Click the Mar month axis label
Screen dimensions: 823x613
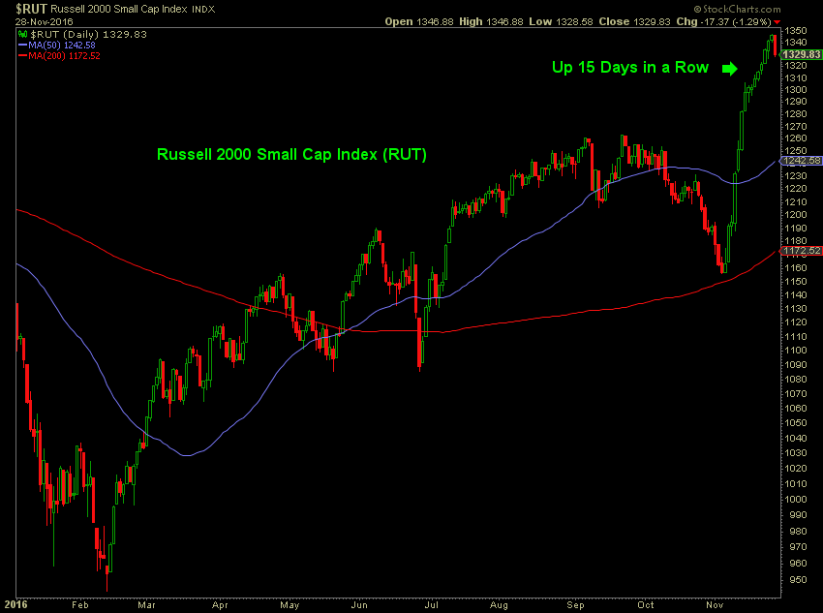pyautogui.click(x=146, y=604)
